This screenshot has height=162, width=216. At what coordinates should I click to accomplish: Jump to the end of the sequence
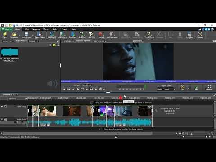96,89
